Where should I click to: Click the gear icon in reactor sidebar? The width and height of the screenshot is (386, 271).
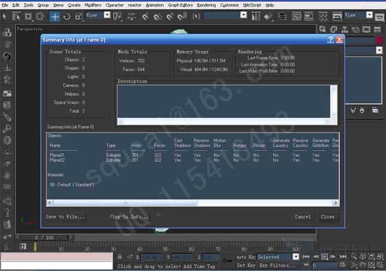7,141
